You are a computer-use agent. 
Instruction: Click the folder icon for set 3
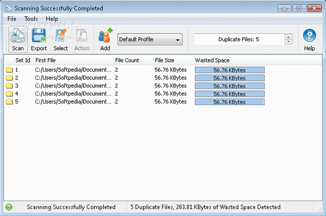tap(9, 86)
